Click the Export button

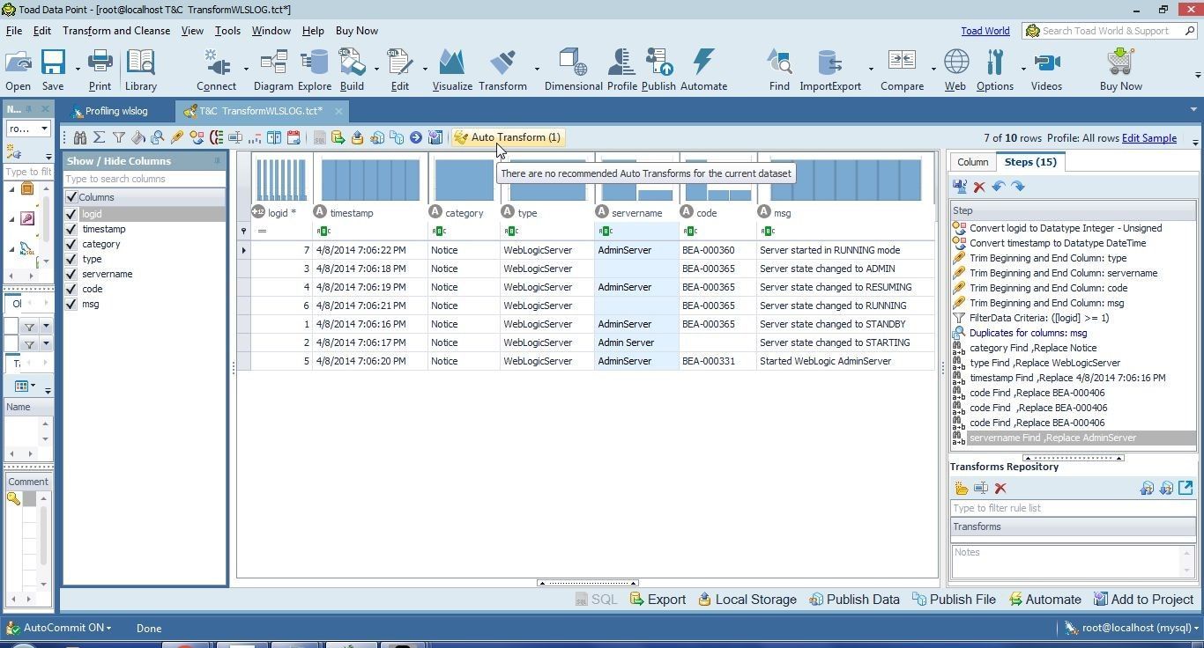pyautogui.click(x=658, y=600)
